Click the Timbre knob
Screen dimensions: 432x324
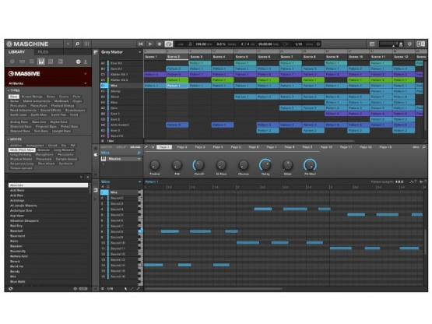[155, 165]
